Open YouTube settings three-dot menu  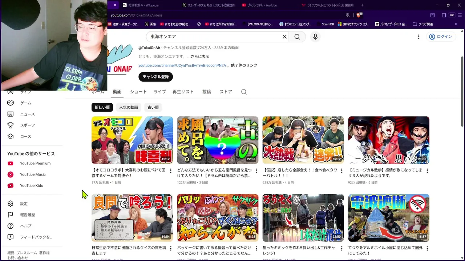tap(418, 37)
